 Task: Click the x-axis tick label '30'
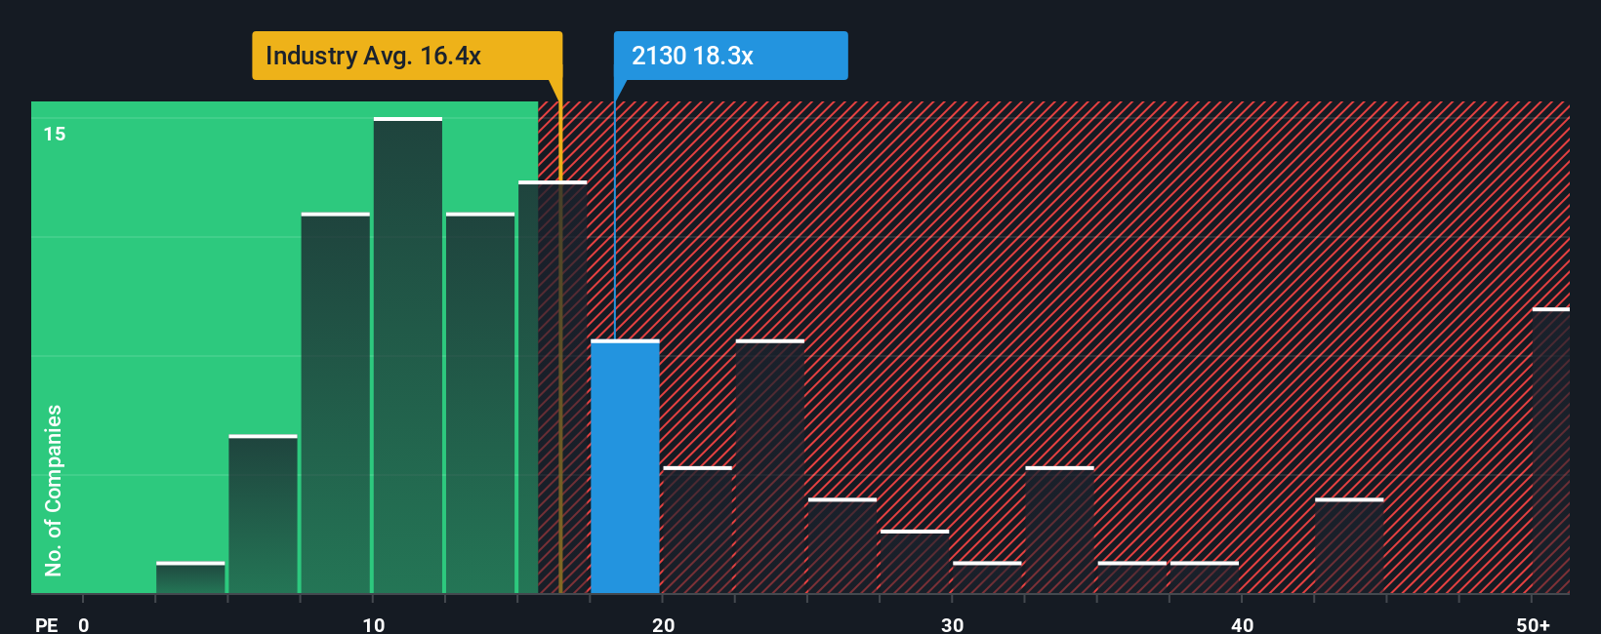click(952, 624)
